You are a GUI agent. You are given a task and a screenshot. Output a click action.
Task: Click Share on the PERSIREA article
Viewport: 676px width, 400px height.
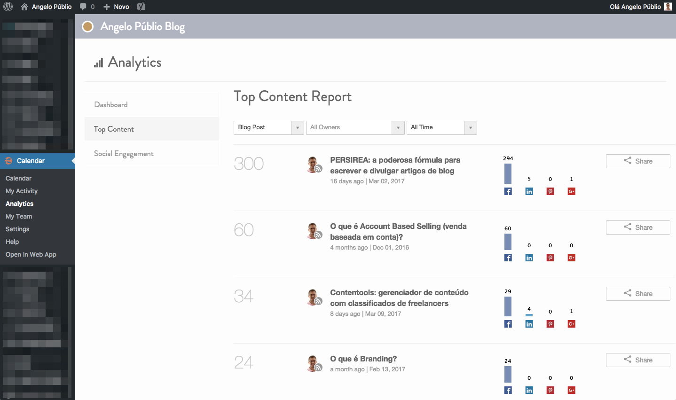[638, 161]
